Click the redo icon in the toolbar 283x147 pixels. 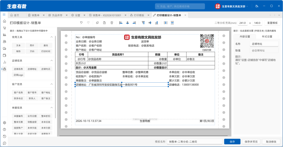[88, 23]
